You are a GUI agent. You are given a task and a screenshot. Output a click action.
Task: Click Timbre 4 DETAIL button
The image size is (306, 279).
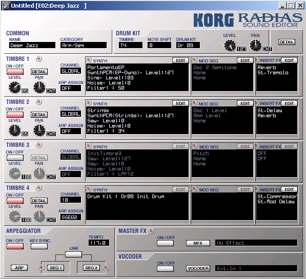coord(39,201)
